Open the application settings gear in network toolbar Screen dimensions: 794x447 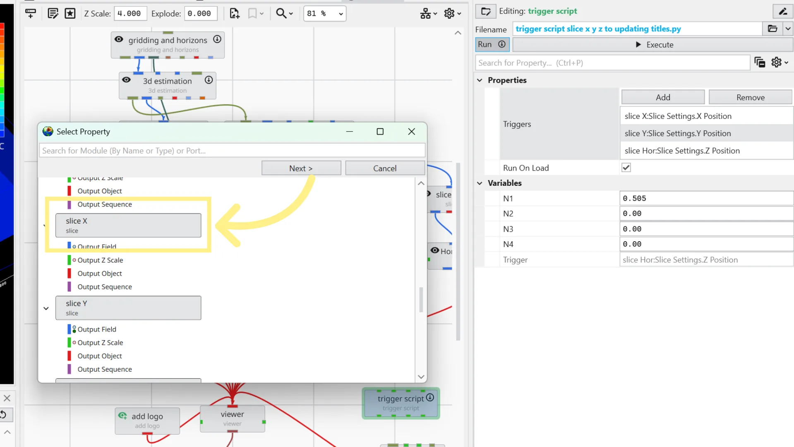(452, 14)
